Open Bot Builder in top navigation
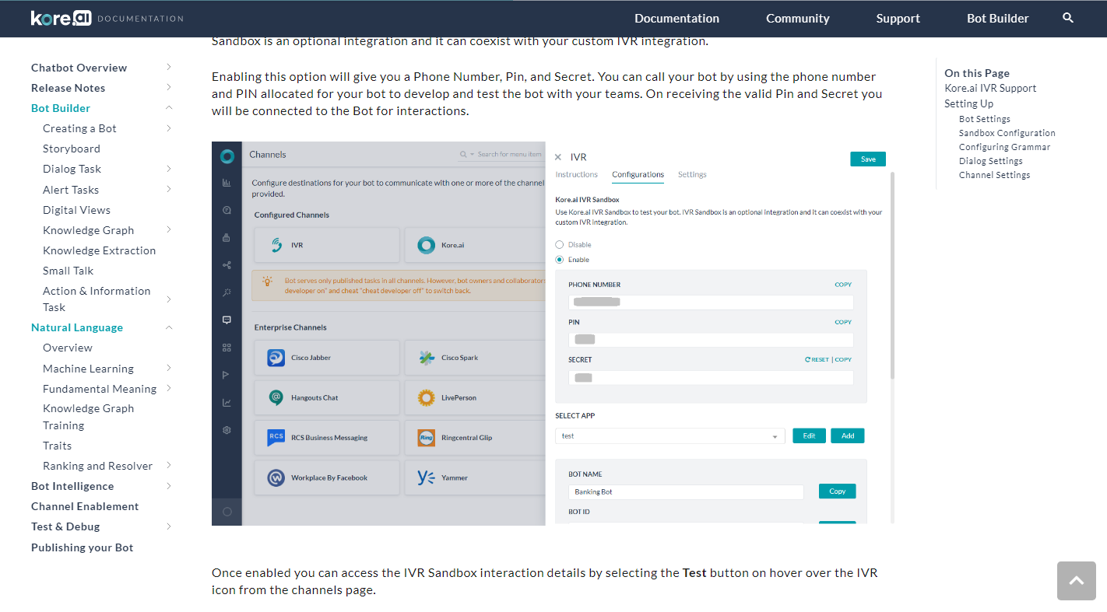The width and height of the screenshot is (1107, 612). point(997,18)
